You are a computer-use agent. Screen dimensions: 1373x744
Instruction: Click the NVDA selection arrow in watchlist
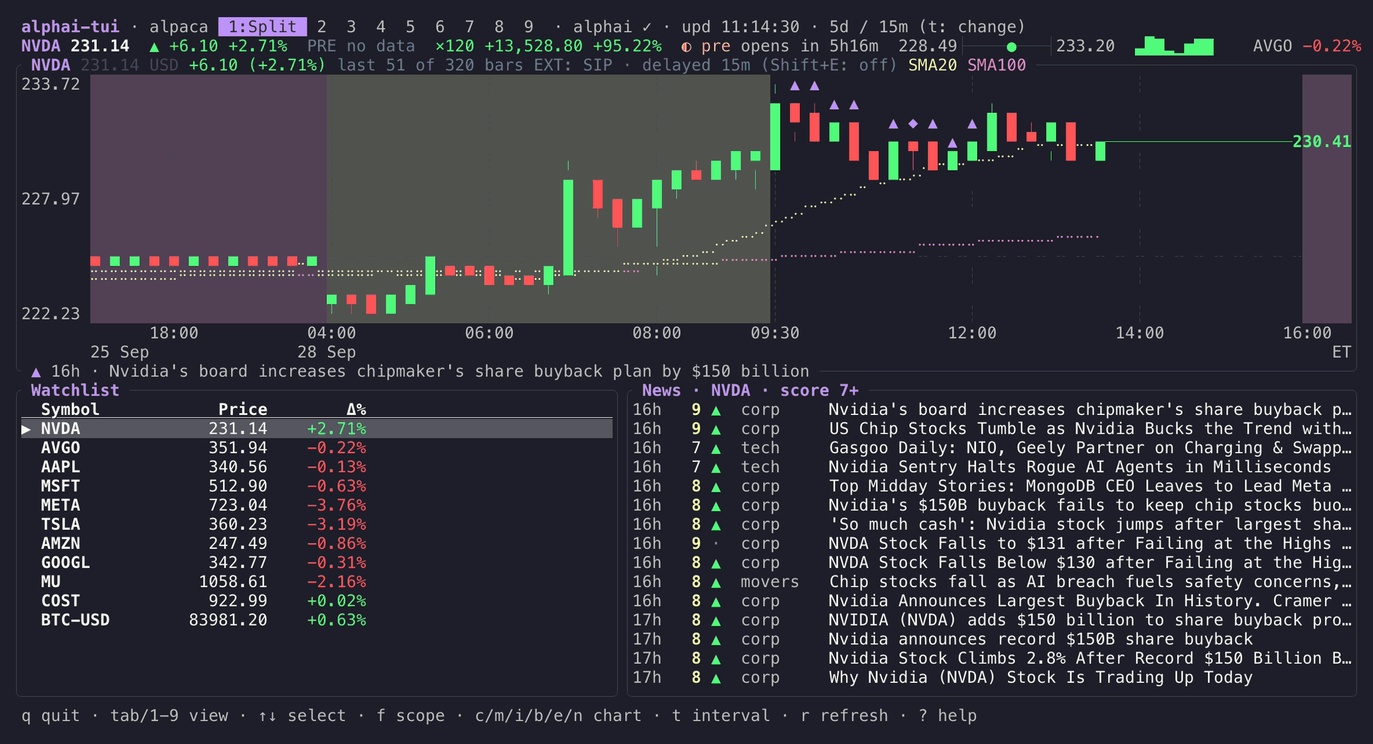tap(26, 429)
